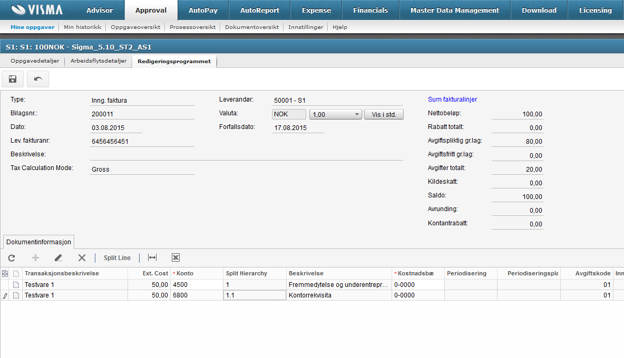The height and width of the screenshot is (358, 624).
Task: Click the pencil edit marker on 6800 row
Action: tap(5, 296)
